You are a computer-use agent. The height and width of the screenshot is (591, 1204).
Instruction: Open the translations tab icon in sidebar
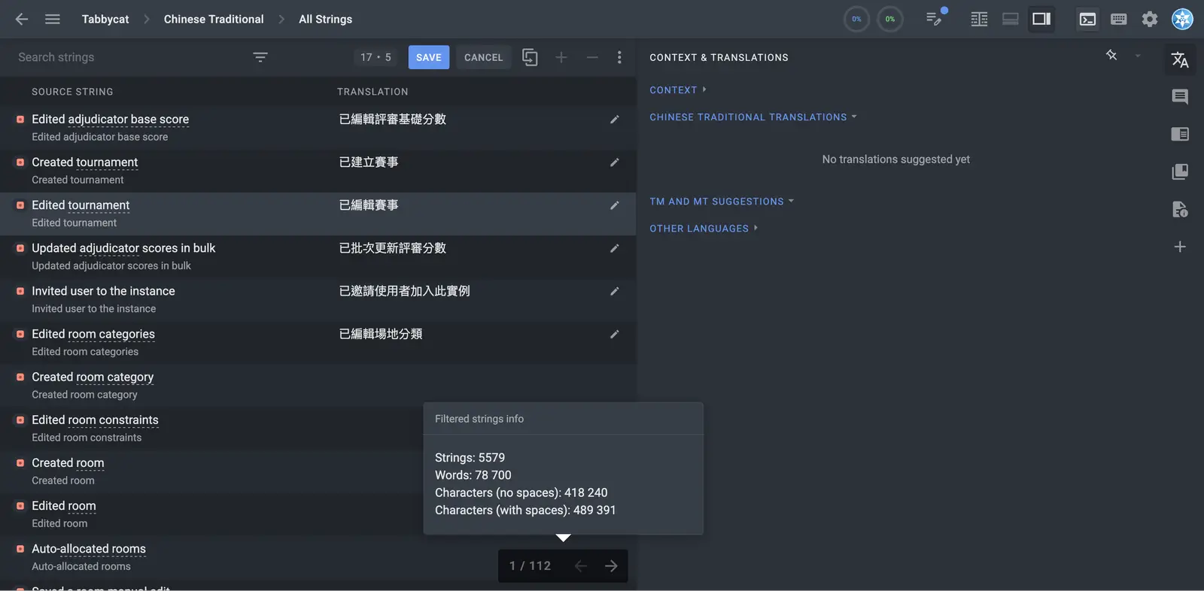click(1180, 60)
